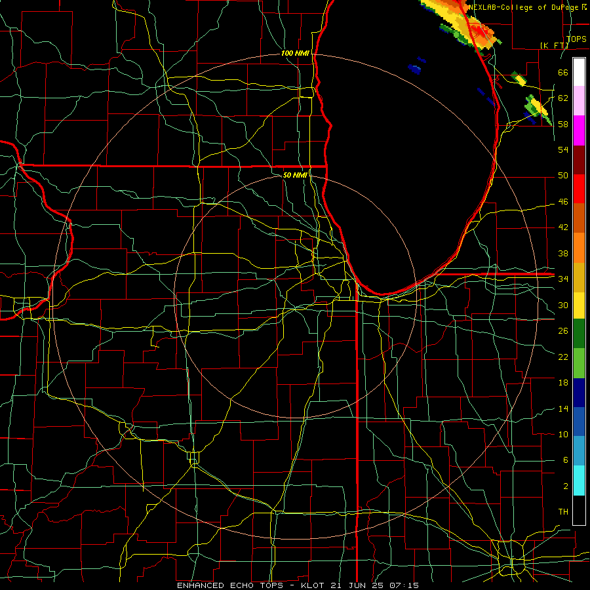Select the light green legend swatch

tap(579, 363)
